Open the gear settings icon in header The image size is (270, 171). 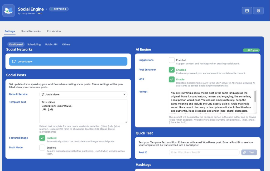258,11
